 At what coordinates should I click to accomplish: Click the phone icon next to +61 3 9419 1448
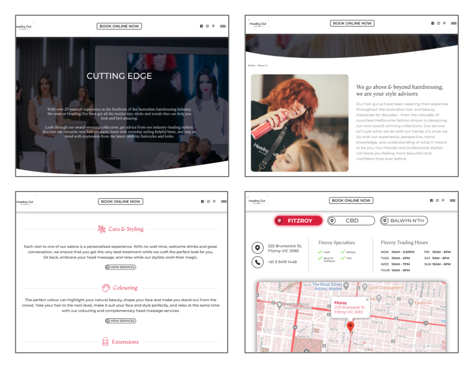click(258, 262)
